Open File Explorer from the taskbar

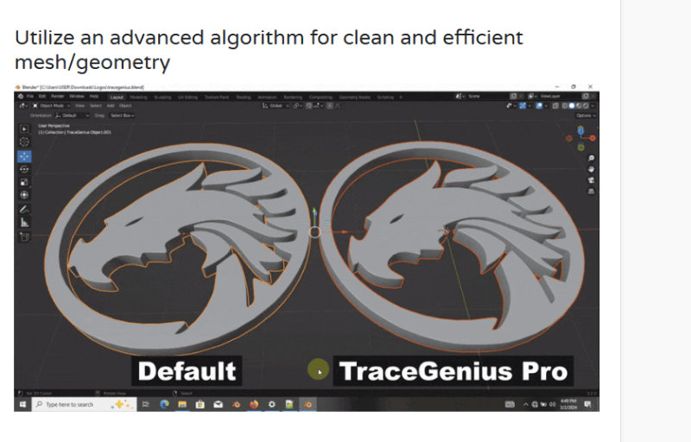tap(182, 404)
